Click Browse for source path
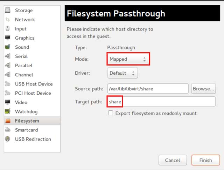The width and height of the screenshot is (224, 170). pos(203,89)
